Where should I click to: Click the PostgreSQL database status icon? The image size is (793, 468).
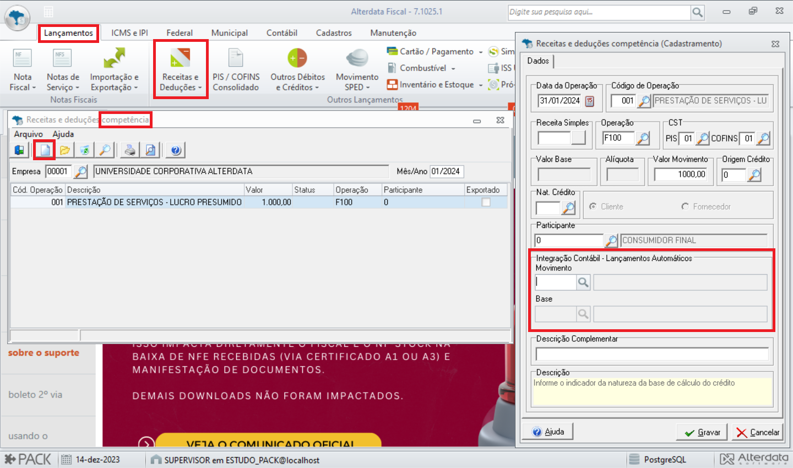click(634, 459)
